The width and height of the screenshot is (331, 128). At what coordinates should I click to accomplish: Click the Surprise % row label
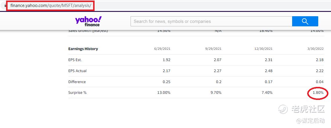point(77,93)
